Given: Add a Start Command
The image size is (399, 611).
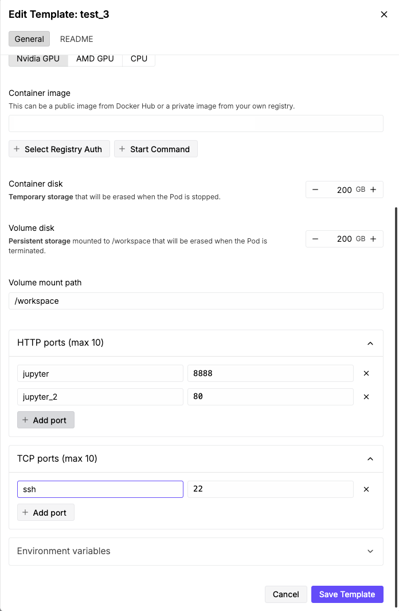Looking at the screenshot, I should click(155, 149).
